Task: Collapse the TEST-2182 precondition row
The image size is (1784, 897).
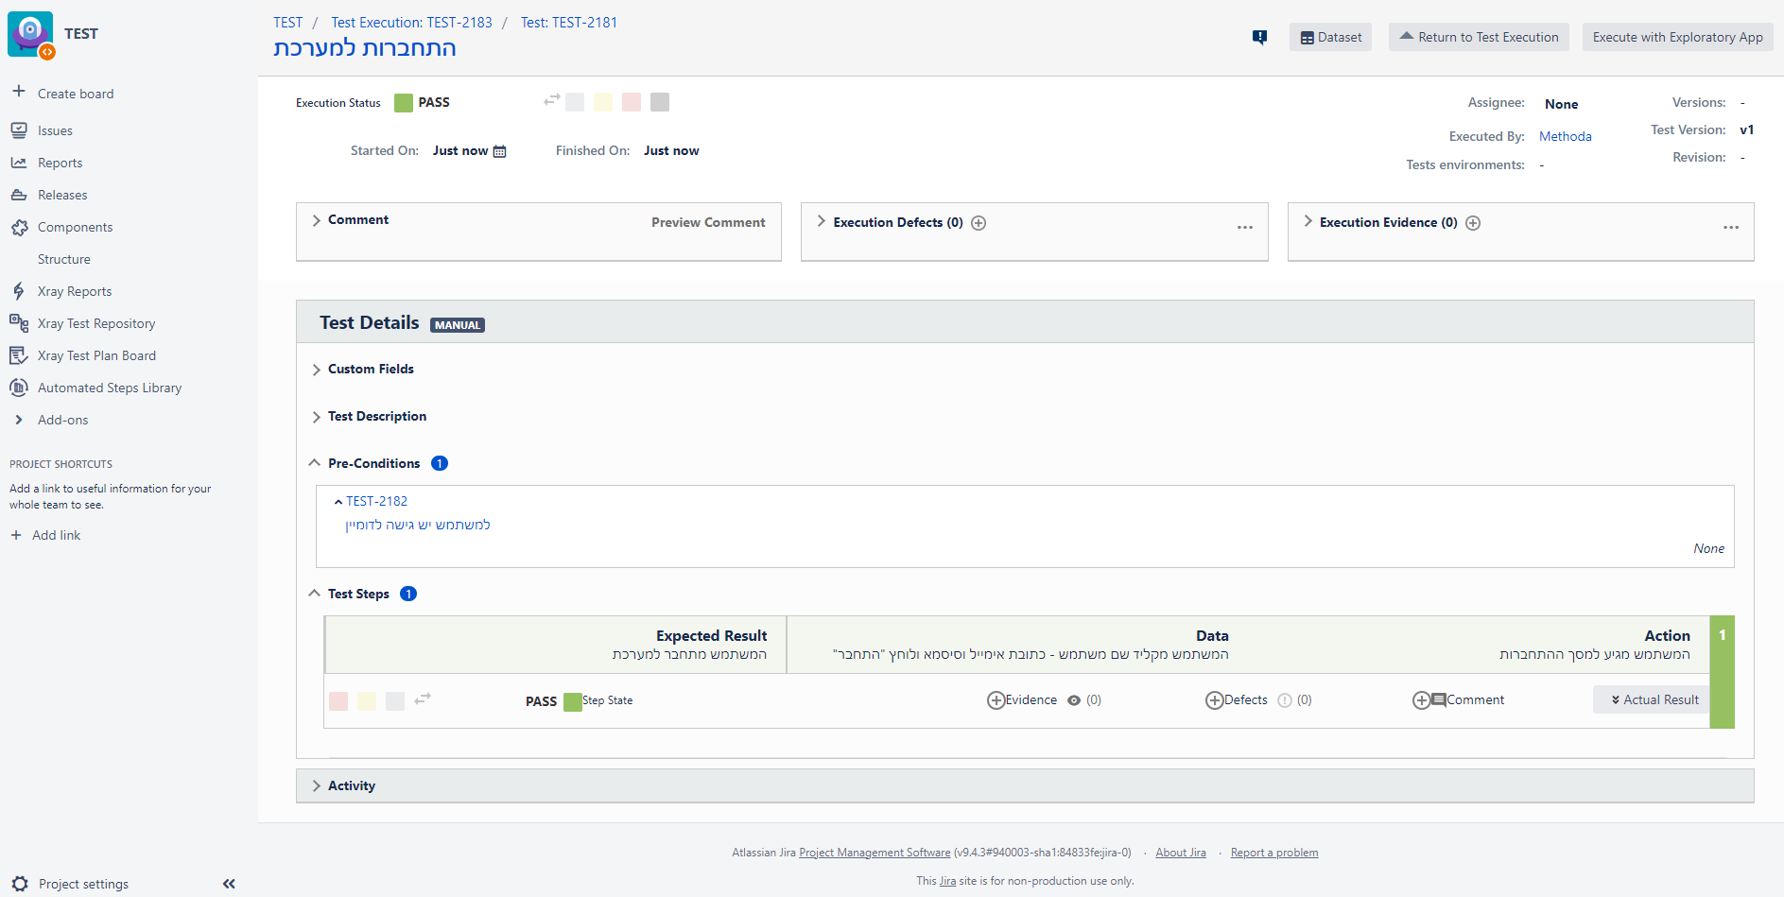Action: coord(338,502)
